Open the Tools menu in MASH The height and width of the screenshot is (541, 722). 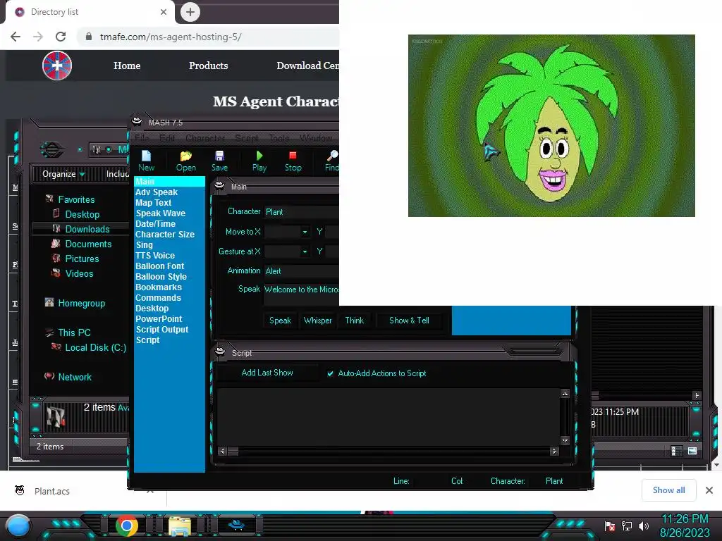click(x=279, y=137)
